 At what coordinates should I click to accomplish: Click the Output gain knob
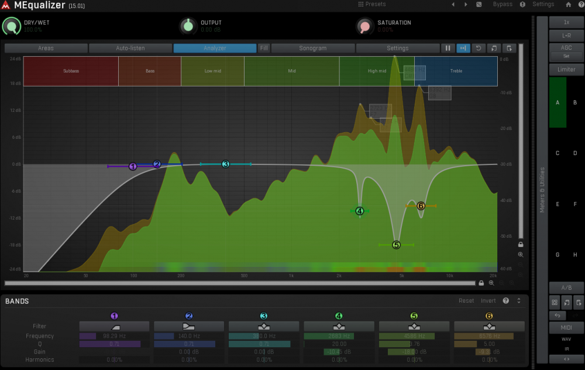[188, 26]
